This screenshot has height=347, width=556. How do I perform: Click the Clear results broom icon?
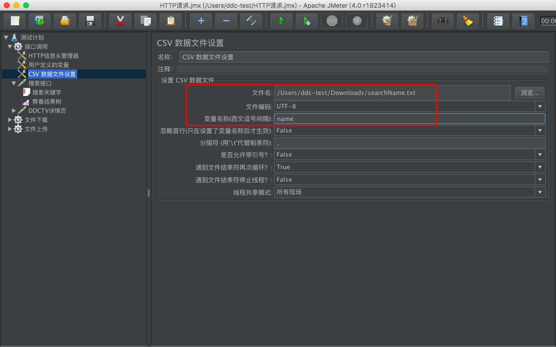(387, 21)
